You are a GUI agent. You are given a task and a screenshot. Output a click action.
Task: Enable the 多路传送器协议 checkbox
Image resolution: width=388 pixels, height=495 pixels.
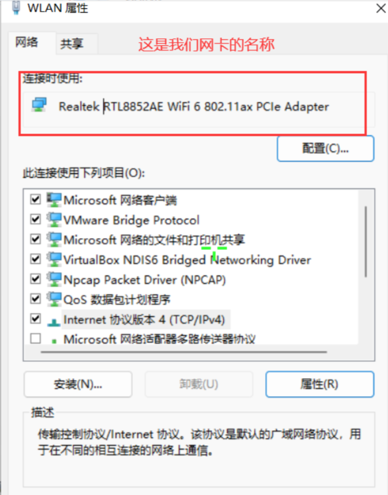pos(35,338)
